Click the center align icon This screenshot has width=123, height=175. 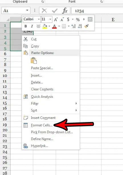click(x=38, y=26)
